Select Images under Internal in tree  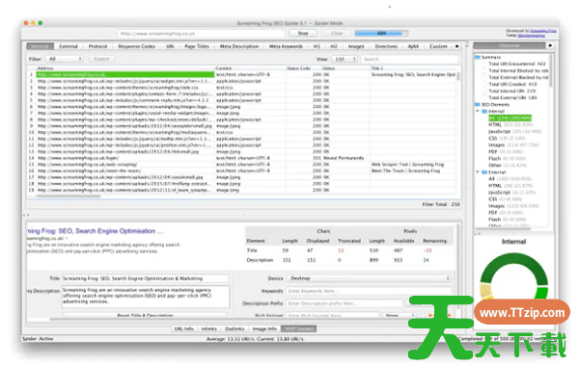tap(497, 145)
